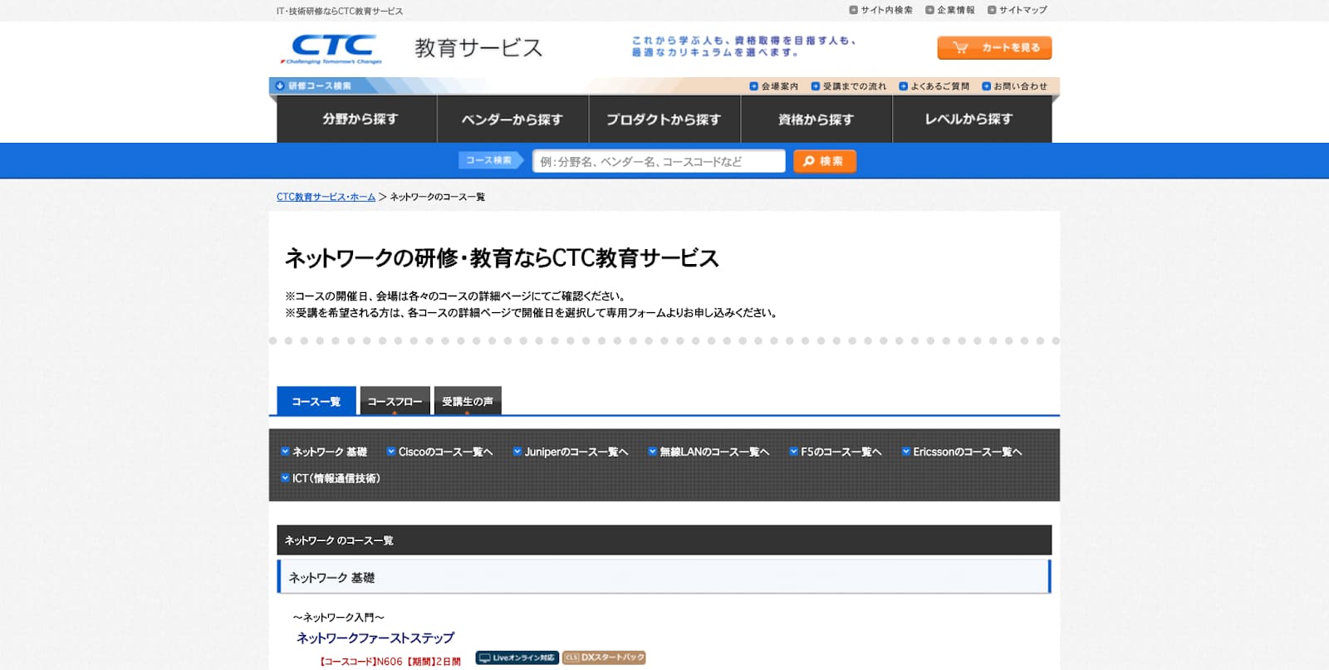Click the ネットワーク 基礎 section heading
The image size is (1329, 670).
point(664,577)
